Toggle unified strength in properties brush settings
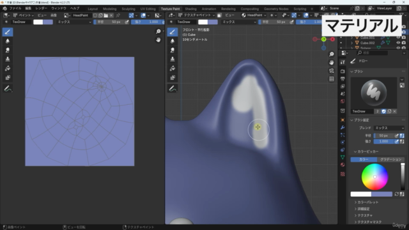This screenshot has width=409, height=230. click(x=402, y=141)
